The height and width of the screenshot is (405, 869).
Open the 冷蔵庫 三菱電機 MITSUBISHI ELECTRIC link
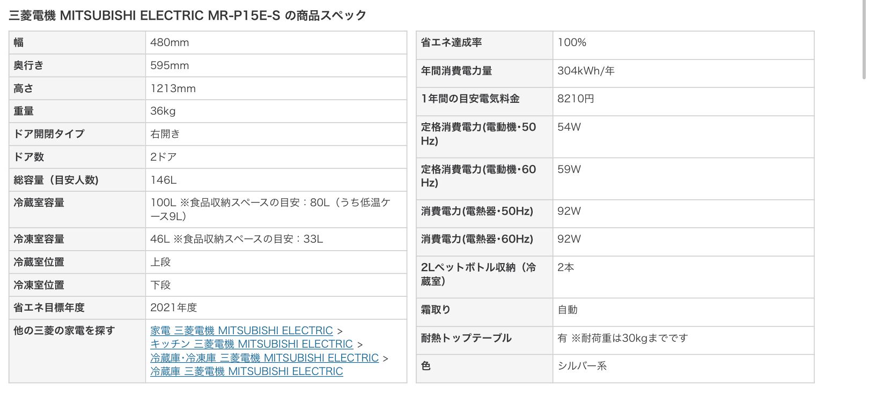[246, 371]
